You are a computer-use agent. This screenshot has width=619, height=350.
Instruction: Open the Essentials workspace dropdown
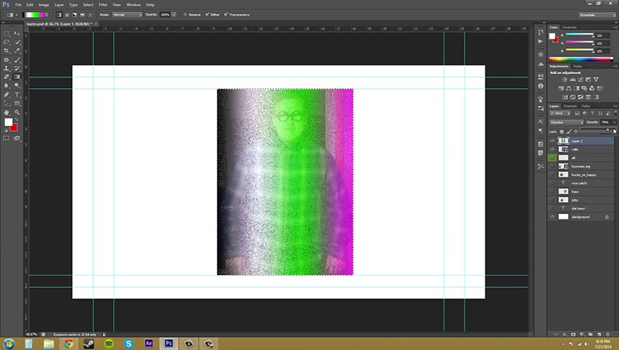coord(598,15)
